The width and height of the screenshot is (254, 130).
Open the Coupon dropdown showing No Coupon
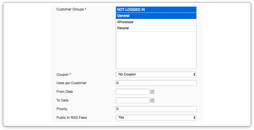156,74
